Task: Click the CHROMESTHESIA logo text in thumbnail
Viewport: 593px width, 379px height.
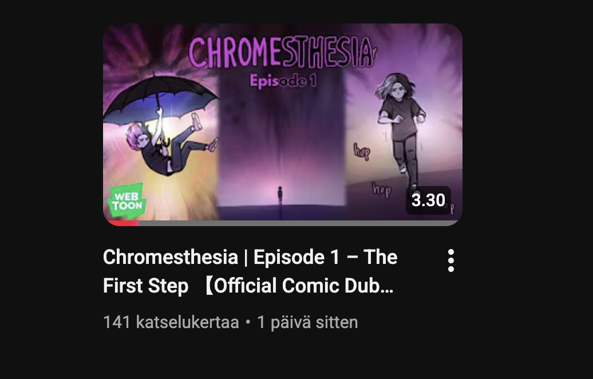Action: 283,52
